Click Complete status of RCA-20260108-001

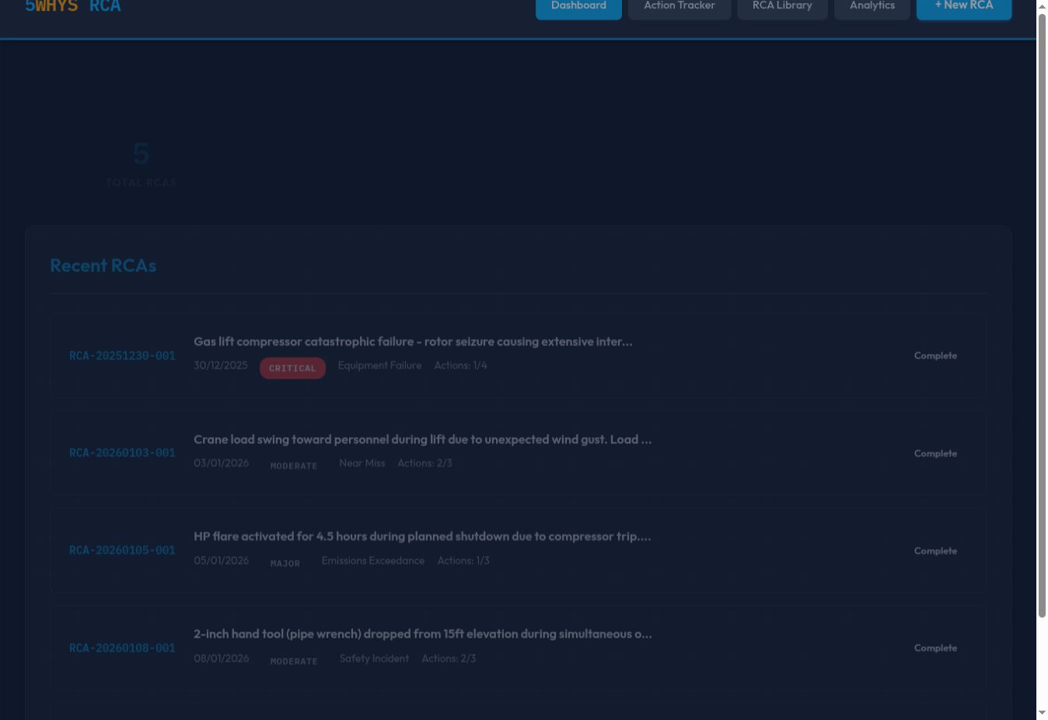pos(935,648)
